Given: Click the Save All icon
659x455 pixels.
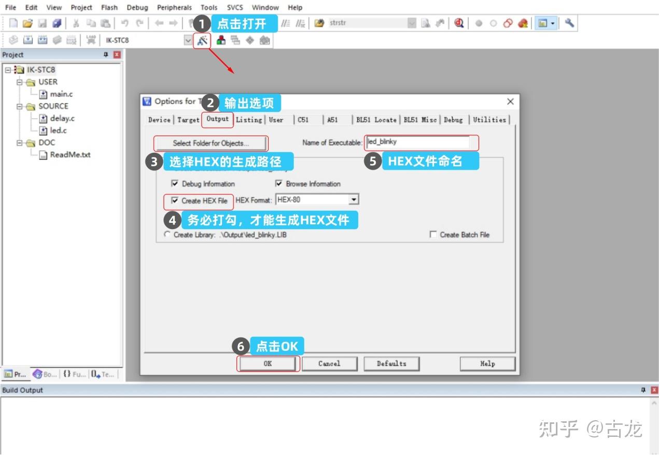Looking at the screenshot, I should point(57,23).
